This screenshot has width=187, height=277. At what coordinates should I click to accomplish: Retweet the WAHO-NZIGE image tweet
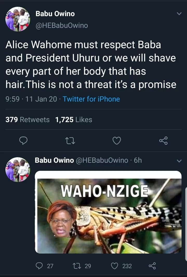pos(77,266)
